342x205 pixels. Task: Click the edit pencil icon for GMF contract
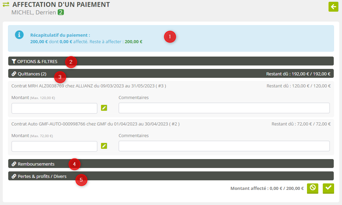coord(104,146)
